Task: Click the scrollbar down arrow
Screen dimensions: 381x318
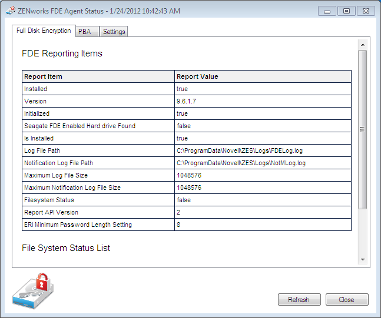Action: [x=363, y=260]
